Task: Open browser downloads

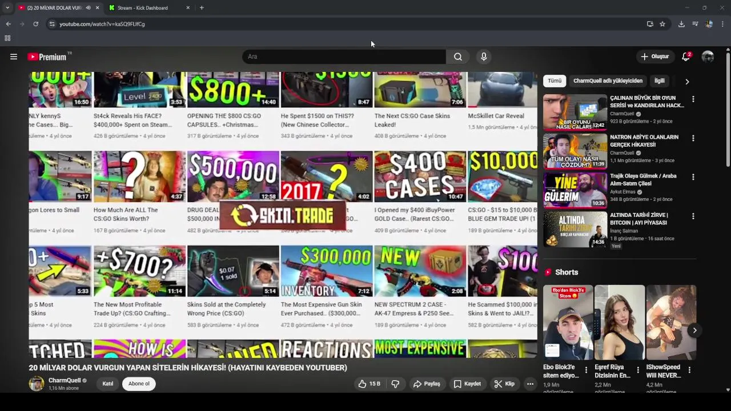Action: tap(681, 24)
